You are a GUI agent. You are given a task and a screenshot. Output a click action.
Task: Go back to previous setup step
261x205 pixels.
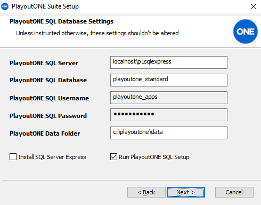point(146,192)
